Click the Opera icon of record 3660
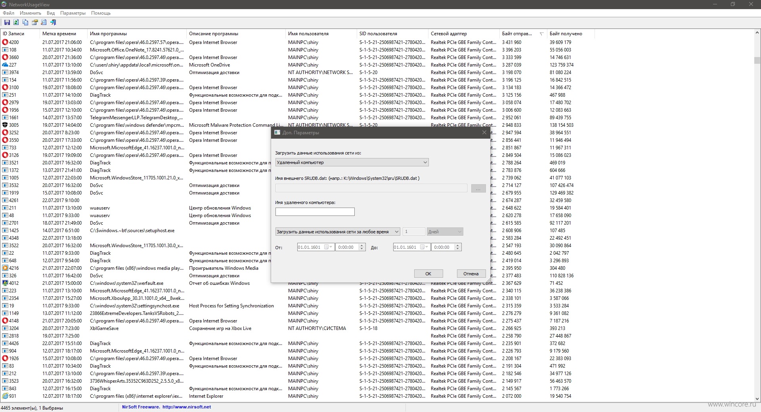This screenshot has width=761, height=412. tap(5, 57)
